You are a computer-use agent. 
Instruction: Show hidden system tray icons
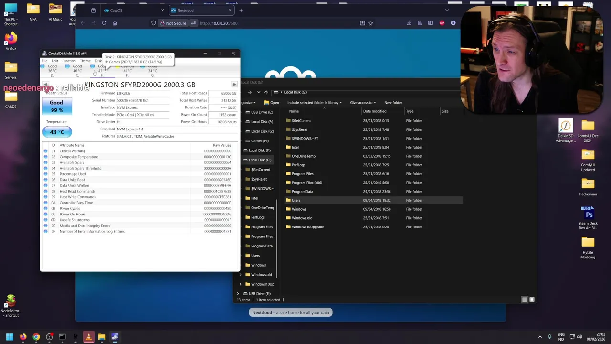(540, 337)
